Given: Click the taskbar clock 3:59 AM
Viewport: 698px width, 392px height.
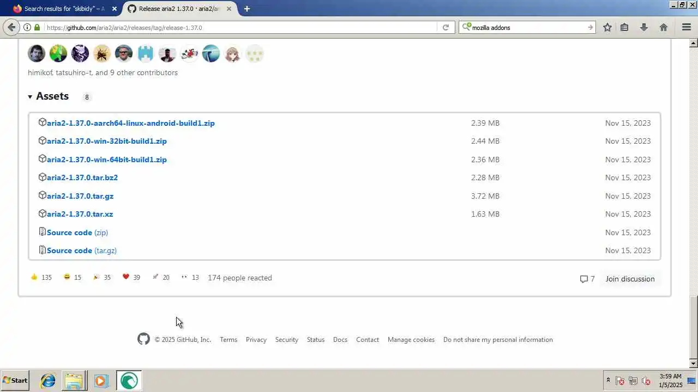Looking at the screenshot, I should click(671, 381).
